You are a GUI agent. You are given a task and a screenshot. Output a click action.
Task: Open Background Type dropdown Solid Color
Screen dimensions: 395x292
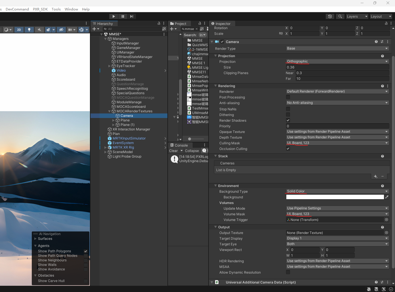[337, 191]
